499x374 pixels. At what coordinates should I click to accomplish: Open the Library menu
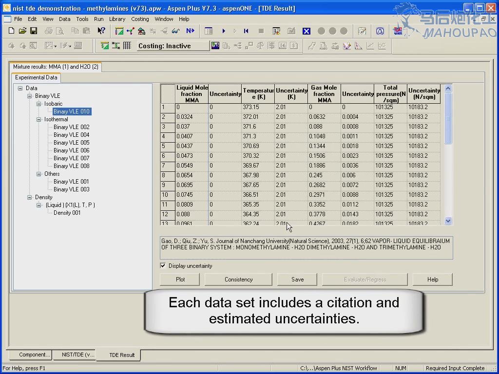coord(117,19)
